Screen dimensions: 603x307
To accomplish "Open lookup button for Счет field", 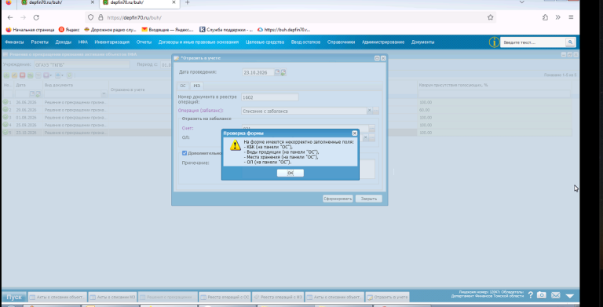I will 371,128.
